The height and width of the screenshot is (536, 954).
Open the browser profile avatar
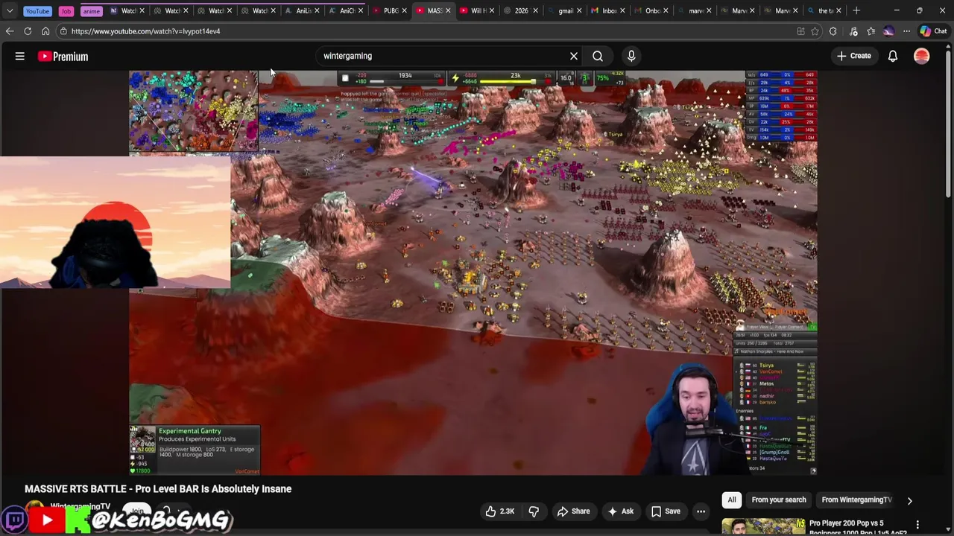(888, 31)
